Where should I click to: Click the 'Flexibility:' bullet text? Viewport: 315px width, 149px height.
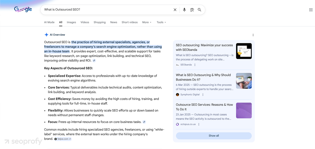(x=56, y=110)
